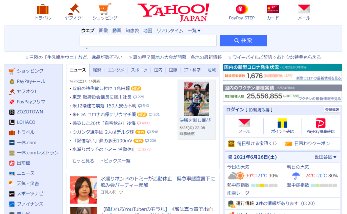
Task: Click the 一休.comレストラン sidebar icon
Action: (x=12, y=153)
